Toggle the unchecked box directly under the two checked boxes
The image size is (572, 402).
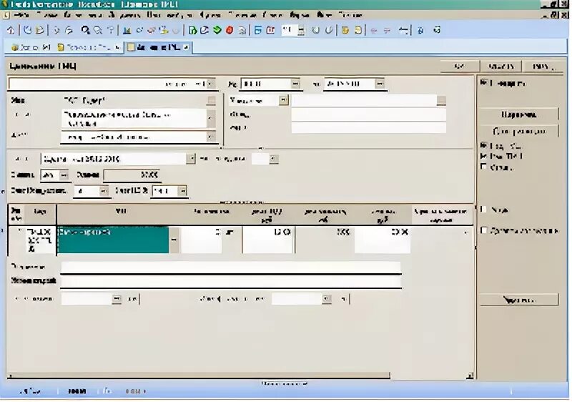pyautogui.click(x=484, y=167)
